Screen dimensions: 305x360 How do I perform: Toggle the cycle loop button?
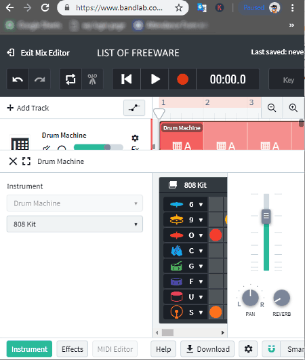(x=70, y=79)
